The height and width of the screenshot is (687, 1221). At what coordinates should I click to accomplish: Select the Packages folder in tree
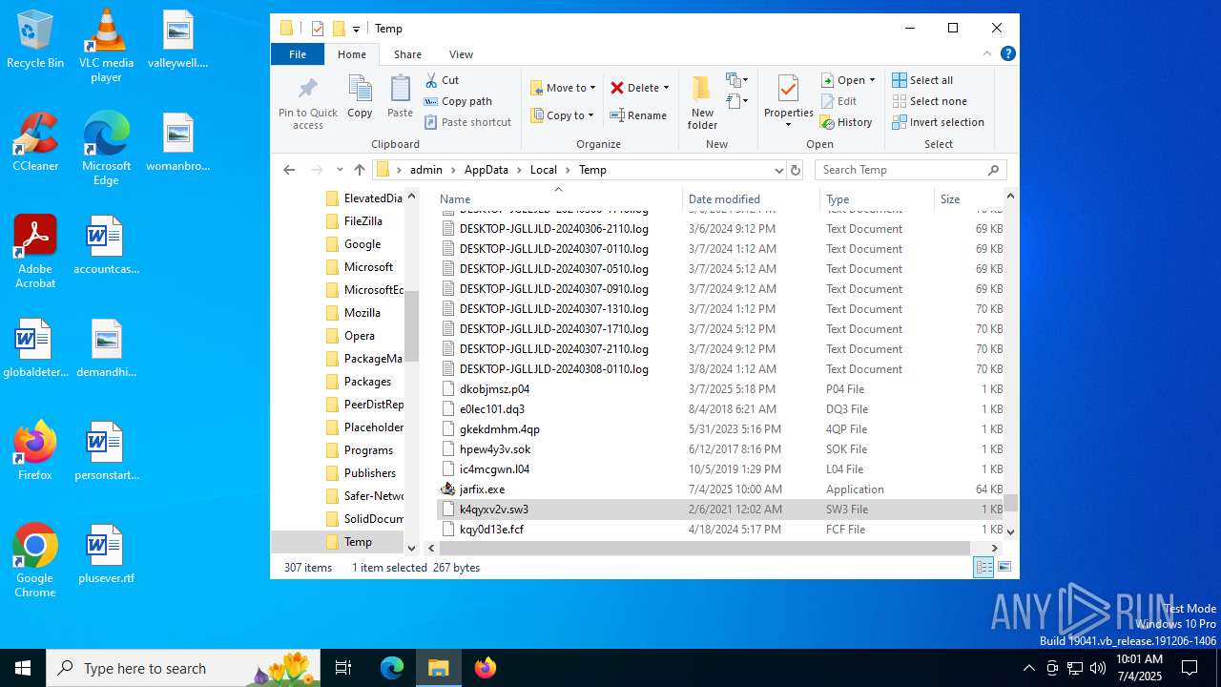click(x=367, y=382)
